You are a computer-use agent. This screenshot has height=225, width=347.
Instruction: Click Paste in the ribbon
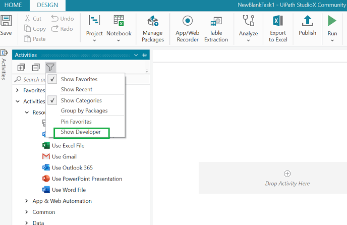click(35, 39)
